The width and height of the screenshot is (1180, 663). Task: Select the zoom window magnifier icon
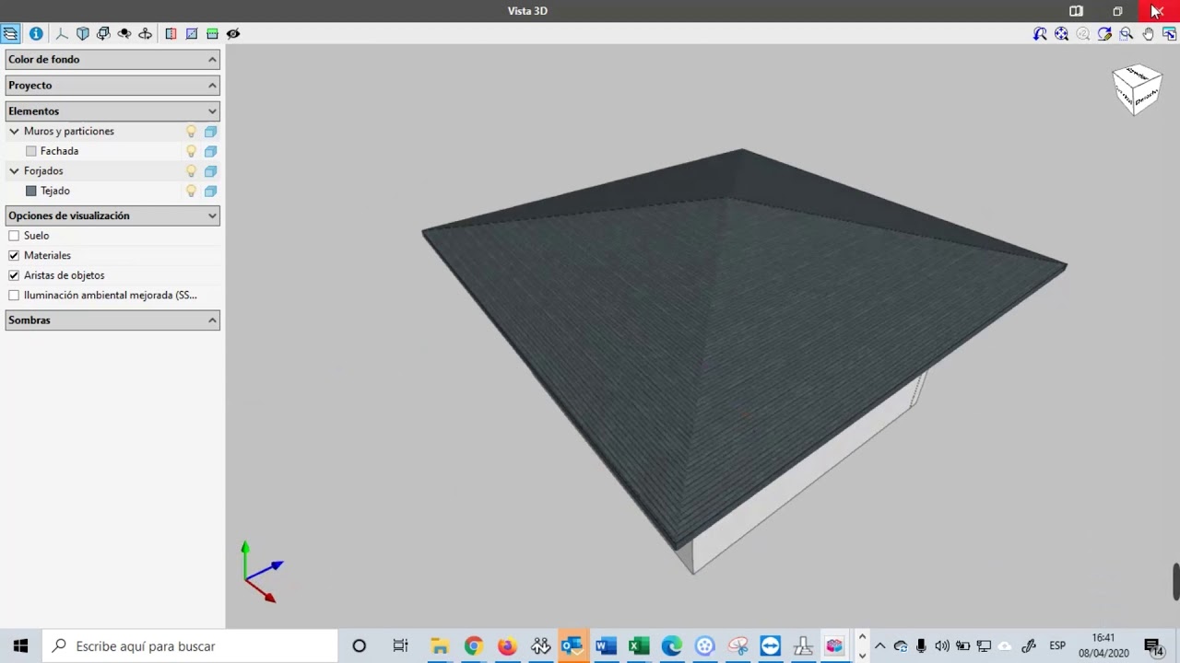(1127, 34)
